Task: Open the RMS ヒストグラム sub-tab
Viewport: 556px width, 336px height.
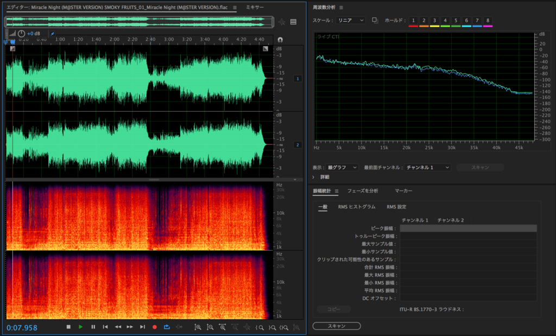Action: 356,207
